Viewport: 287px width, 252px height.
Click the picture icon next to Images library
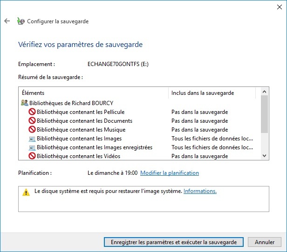click(x=32, y=139)
